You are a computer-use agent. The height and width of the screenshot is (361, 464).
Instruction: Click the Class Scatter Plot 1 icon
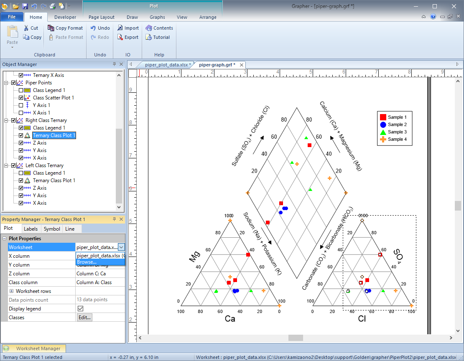[x=27, y=98]
